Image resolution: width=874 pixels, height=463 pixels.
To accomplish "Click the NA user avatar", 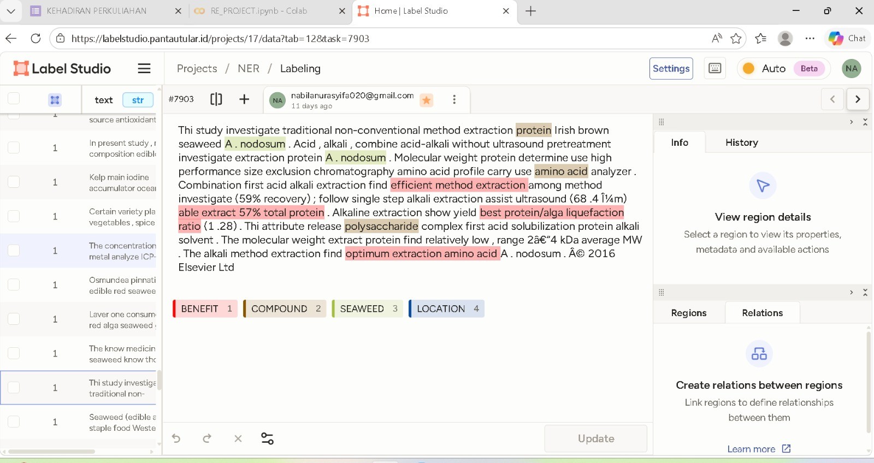I will (851, 68).
